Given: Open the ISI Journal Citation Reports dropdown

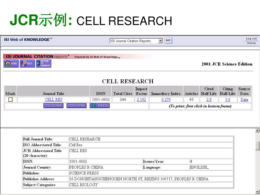Looking at the screenshot, I should (x=136, y=41).
